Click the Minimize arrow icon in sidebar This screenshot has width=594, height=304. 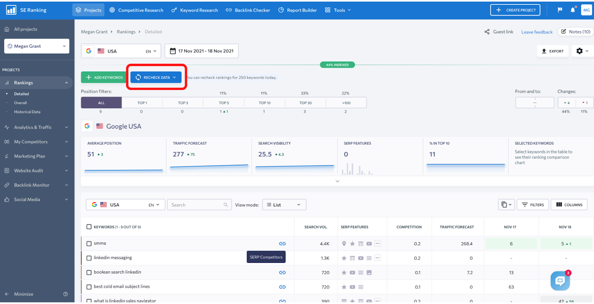coord(7,294)
